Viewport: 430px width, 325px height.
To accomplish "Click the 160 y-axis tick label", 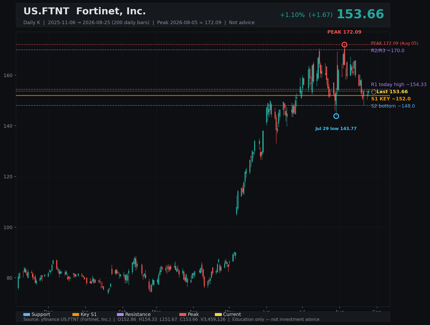I will pyautogui.click(x=8, y=75).
